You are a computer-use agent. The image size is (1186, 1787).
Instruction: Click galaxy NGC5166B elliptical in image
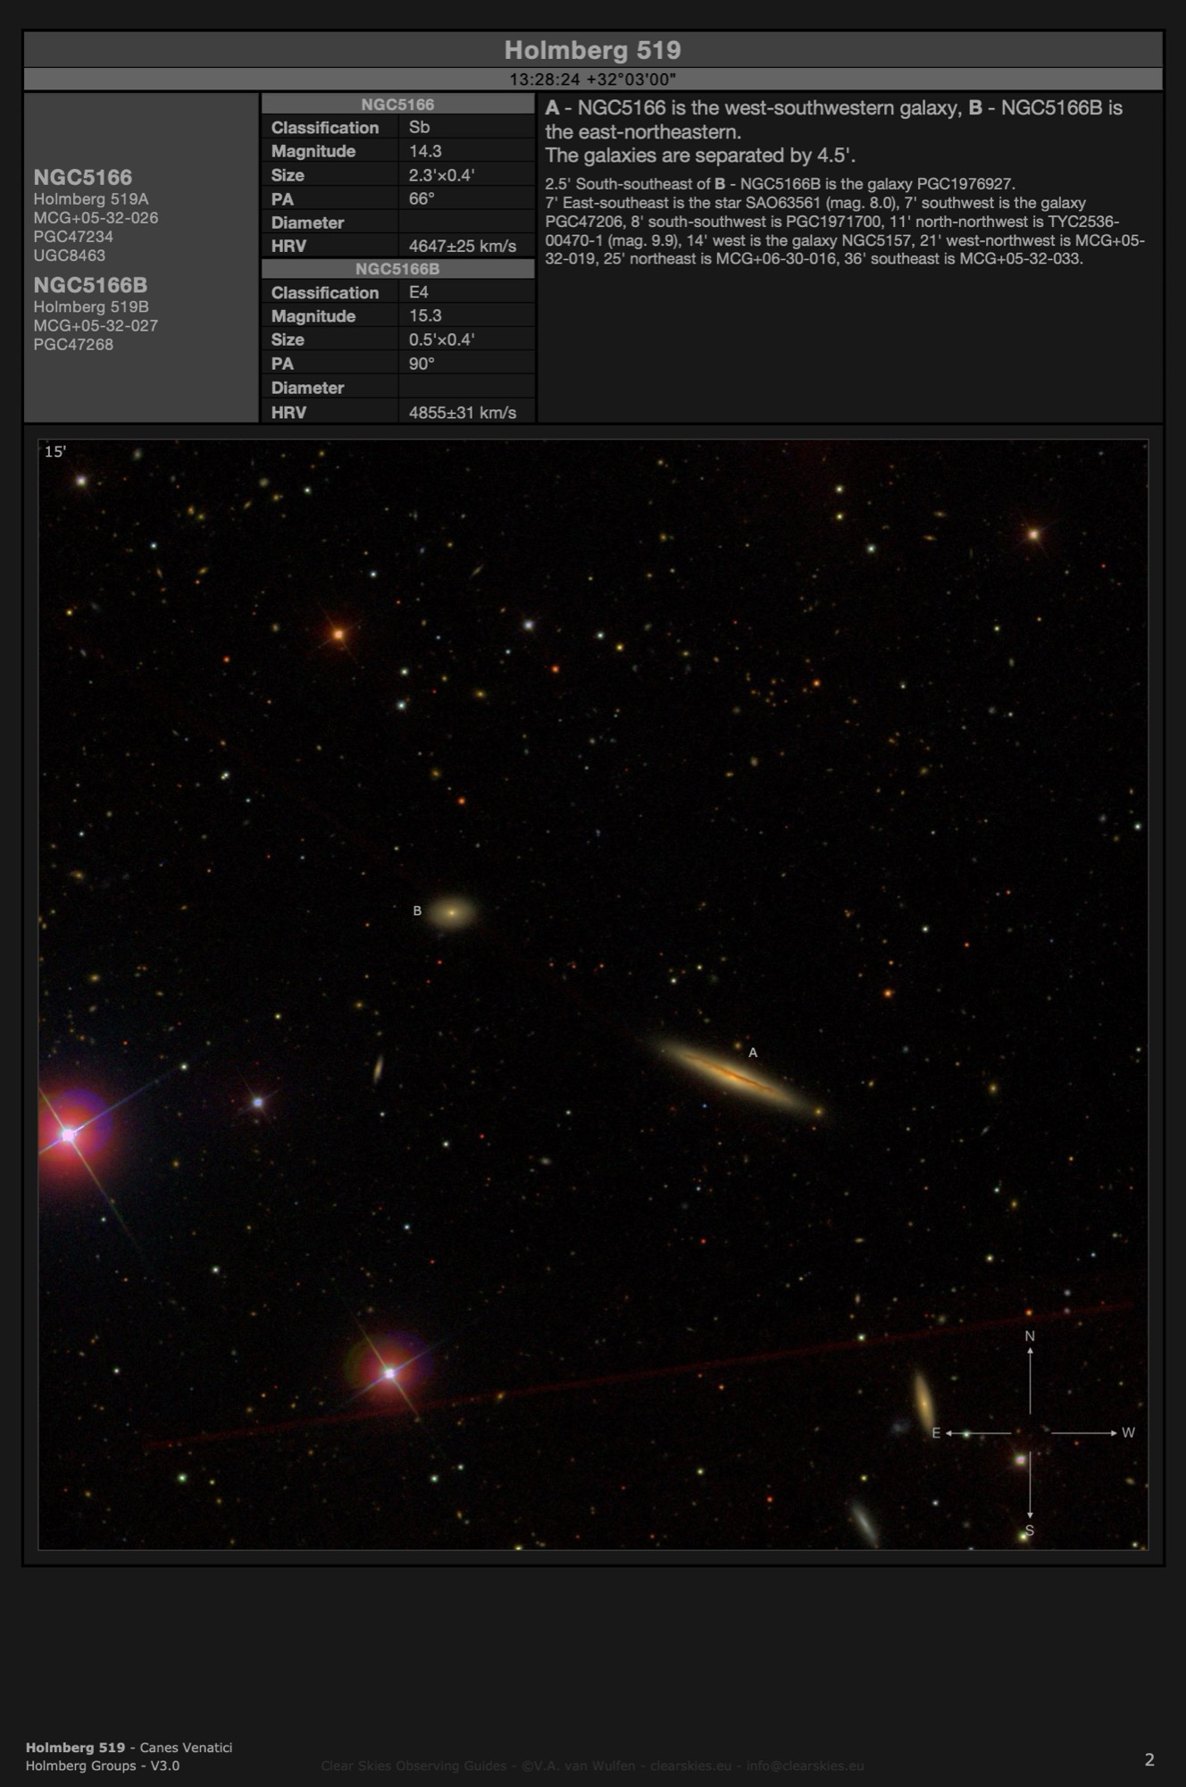click(453, 912)
